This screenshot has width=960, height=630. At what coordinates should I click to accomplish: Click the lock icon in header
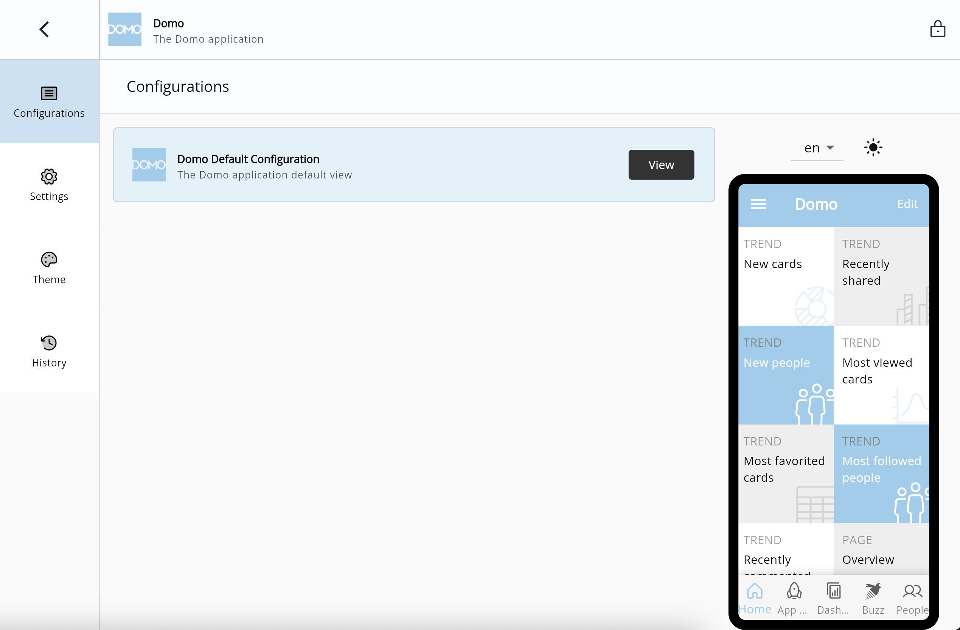coord(937,29)
